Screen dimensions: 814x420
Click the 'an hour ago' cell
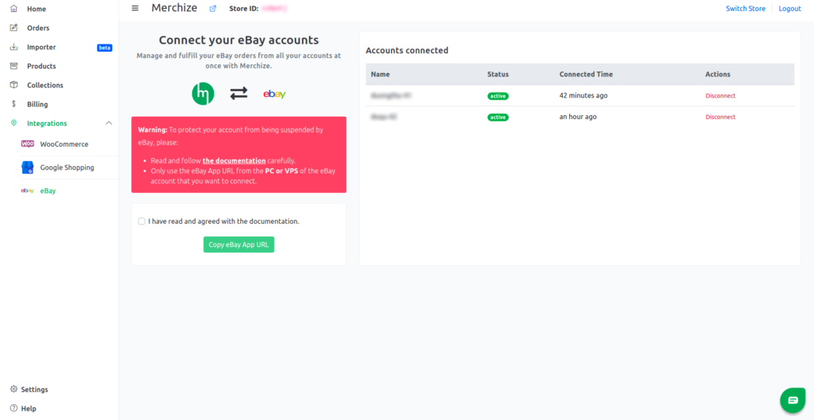tap(578, 117)
